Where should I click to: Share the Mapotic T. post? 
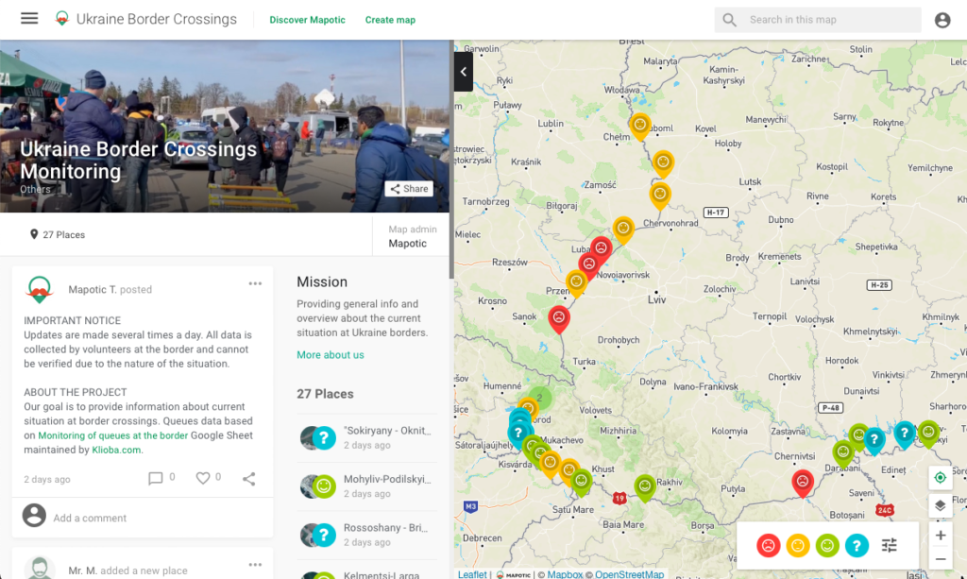click(248, 479)
